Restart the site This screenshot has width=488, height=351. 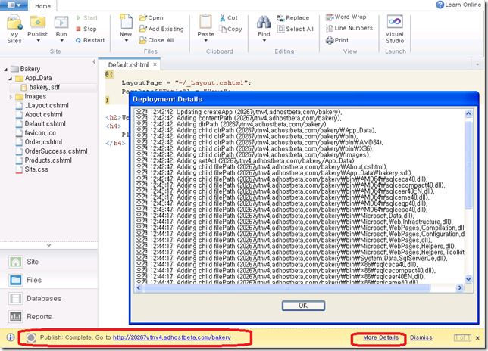(x=90, y=40)
